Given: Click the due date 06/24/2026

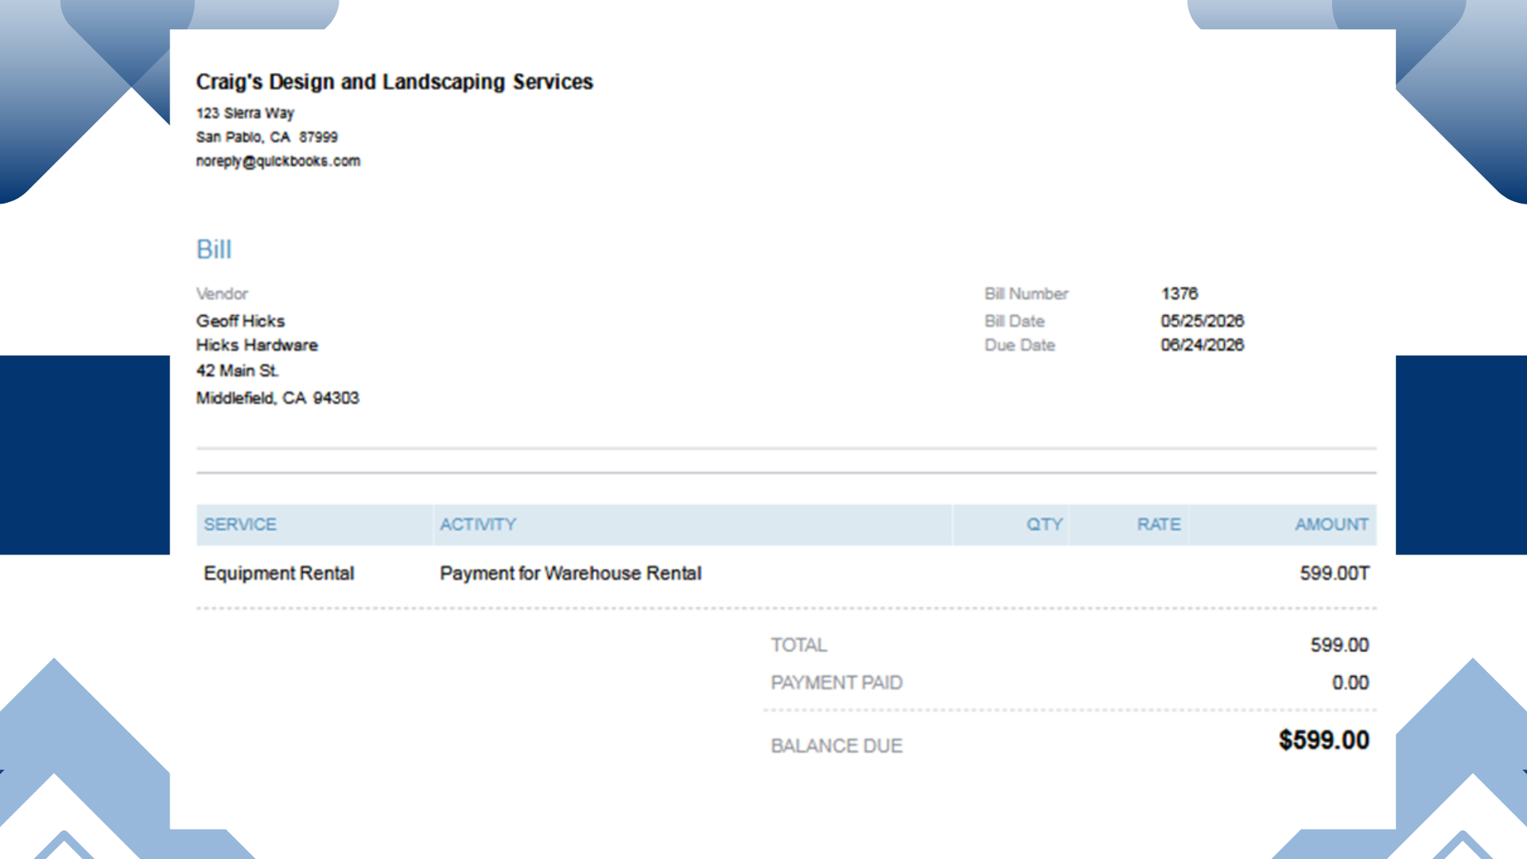Looking at the screenshot, I should click(1203, 345).
